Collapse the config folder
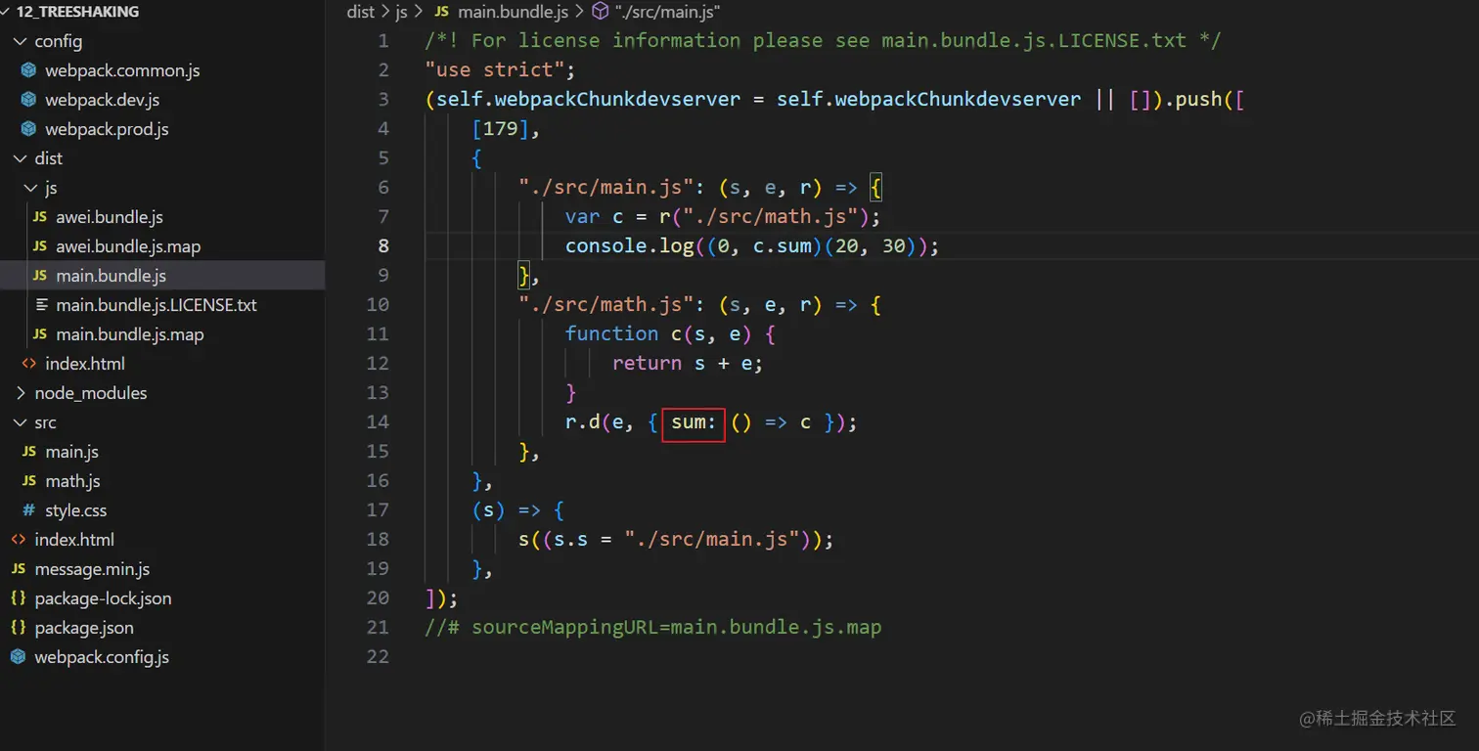This screenshot has height=751, width=1479. click(x=20, y=41)
